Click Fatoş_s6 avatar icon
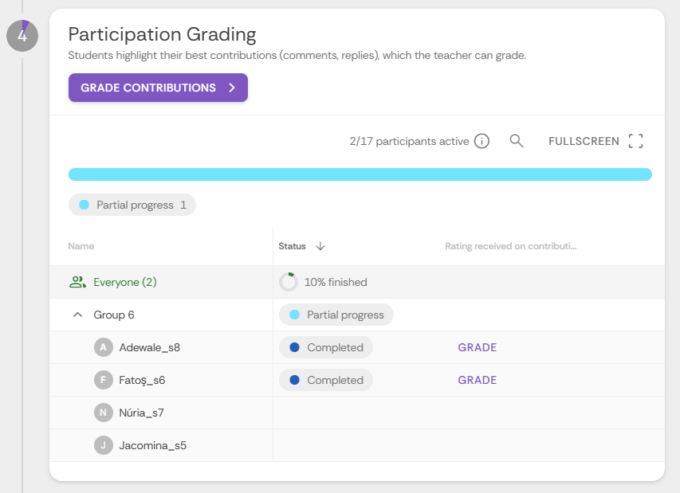Image resolution: width=680 pixels, height=493 pixels. [x=103, y=380]
